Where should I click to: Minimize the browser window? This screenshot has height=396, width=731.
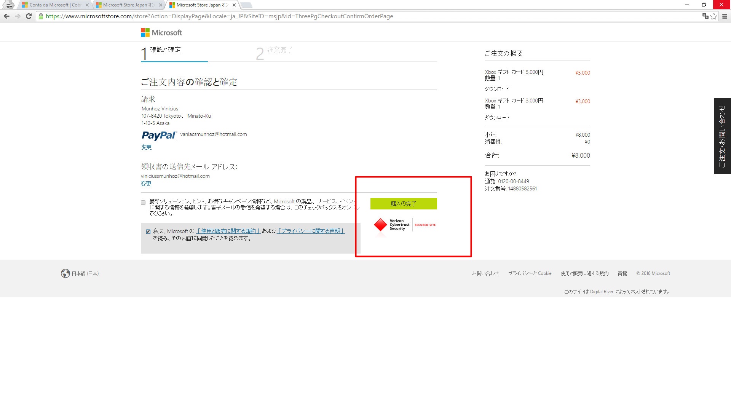click(x=687, y=5)
